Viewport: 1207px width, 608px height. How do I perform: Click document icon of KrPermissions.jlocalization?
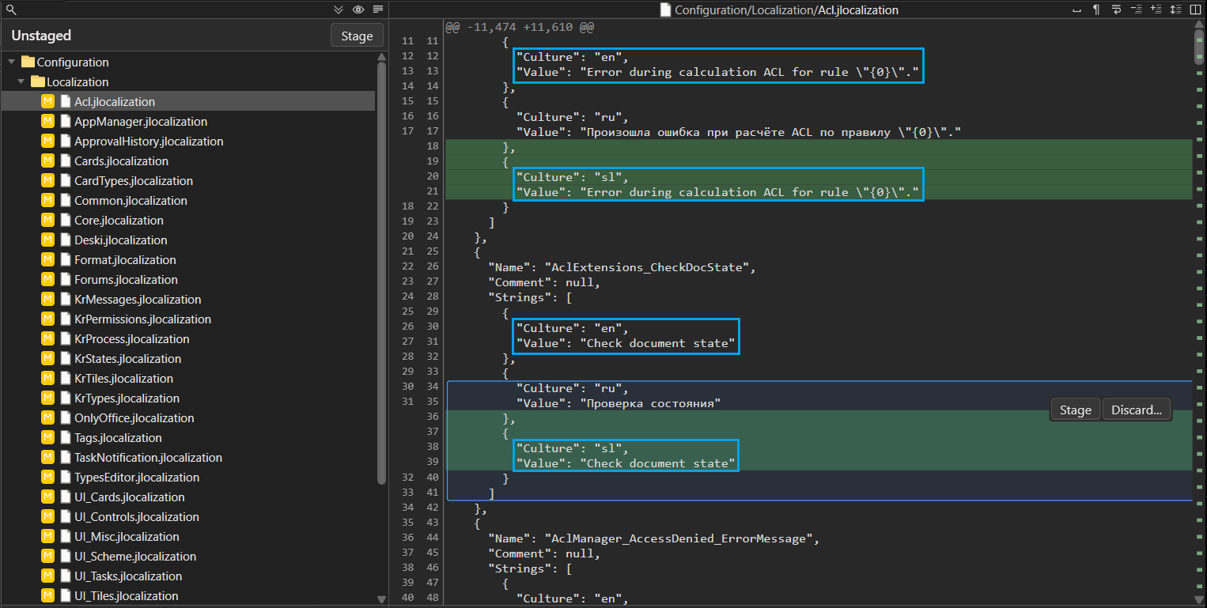click(x=66, y=319)
